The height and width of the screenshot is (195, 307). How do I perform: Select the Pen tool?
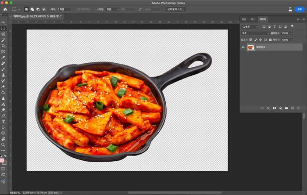[3, 116]
